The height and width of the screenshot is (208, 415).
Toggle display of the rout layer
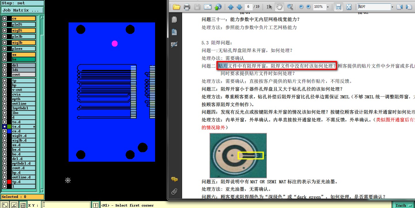[5, 75]
